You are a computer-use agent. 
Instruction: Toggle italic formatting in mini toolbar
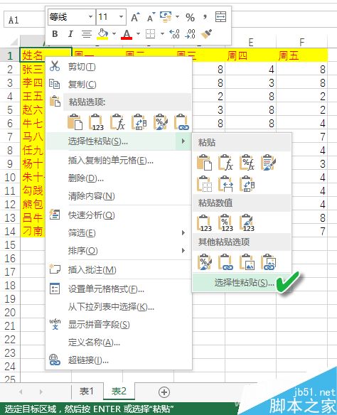coord(70,34)
